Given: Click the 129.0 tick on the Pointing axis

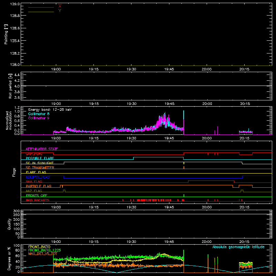Looking at the screenshot, I should [x=15, y=4].
